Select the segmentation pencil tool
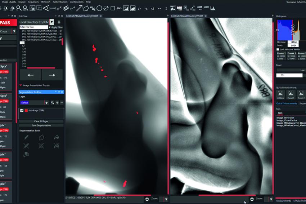The width and height of the screenshot is (306, 204). coord(26,137)
